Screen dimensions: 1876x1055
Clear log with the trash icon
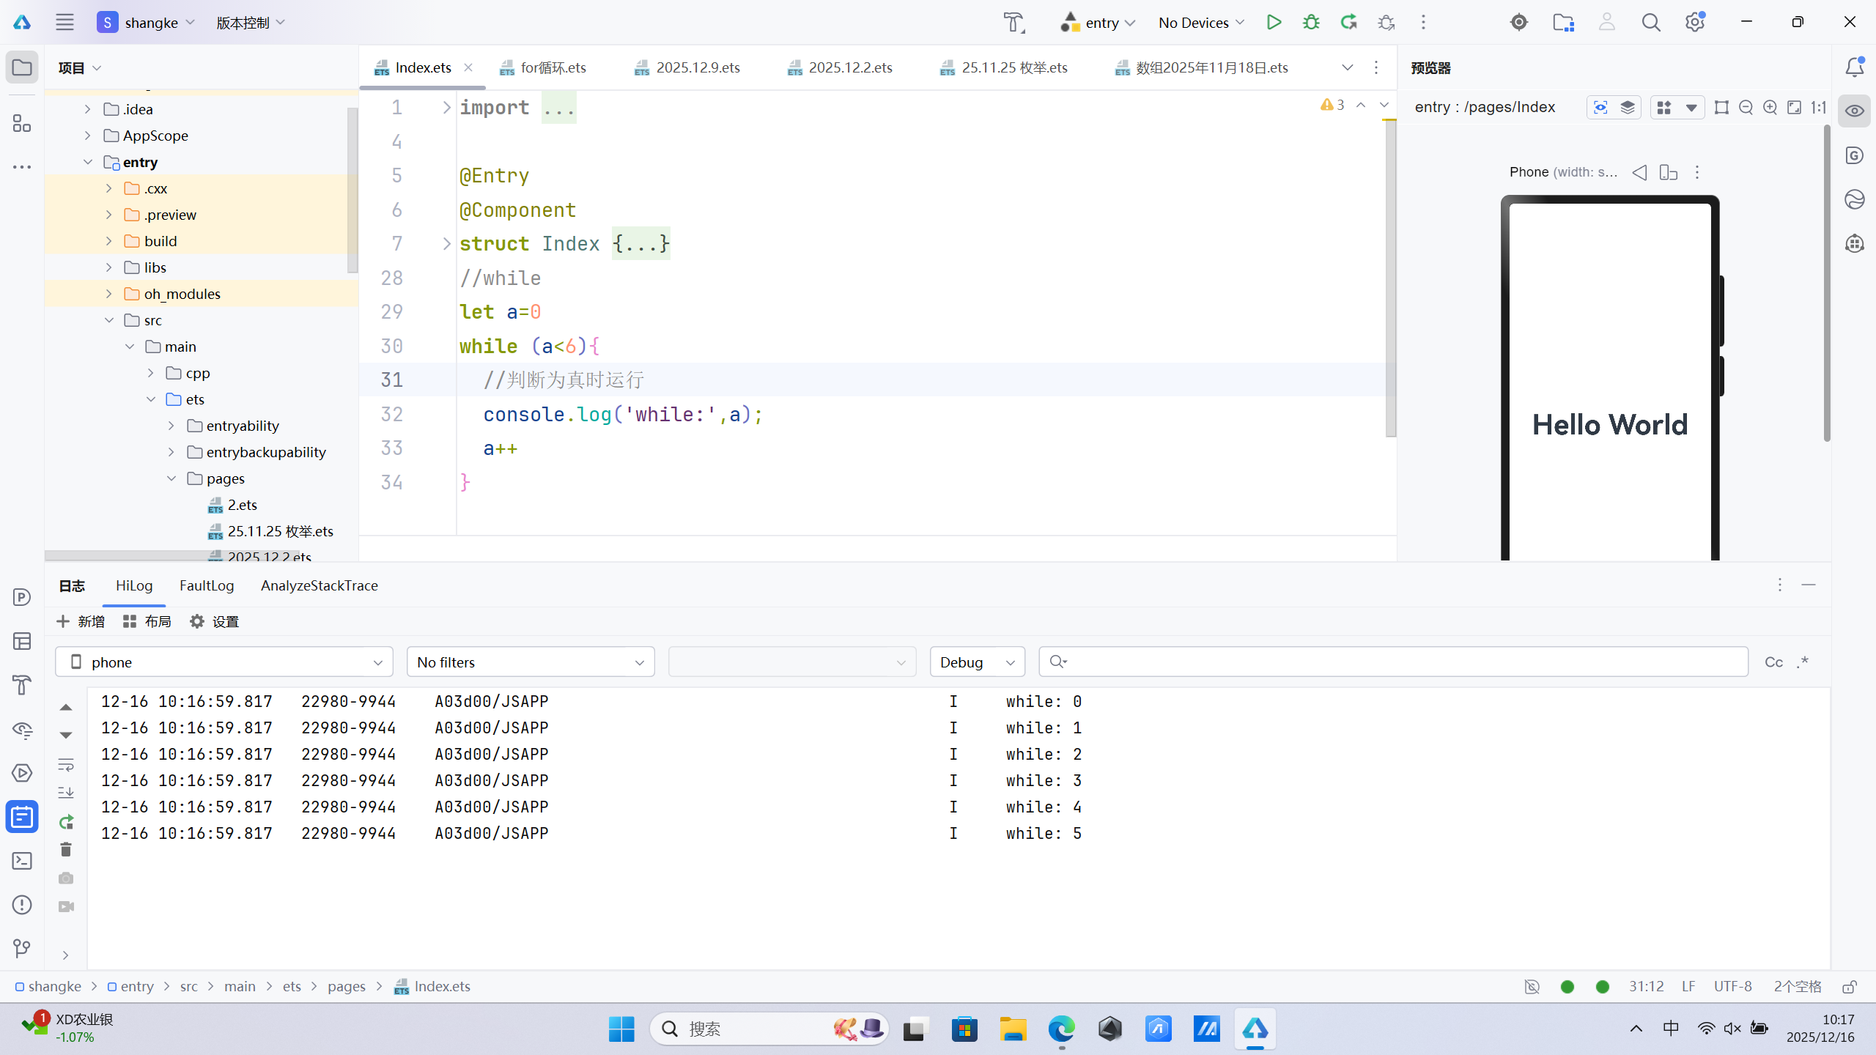(x=66, y=849)
